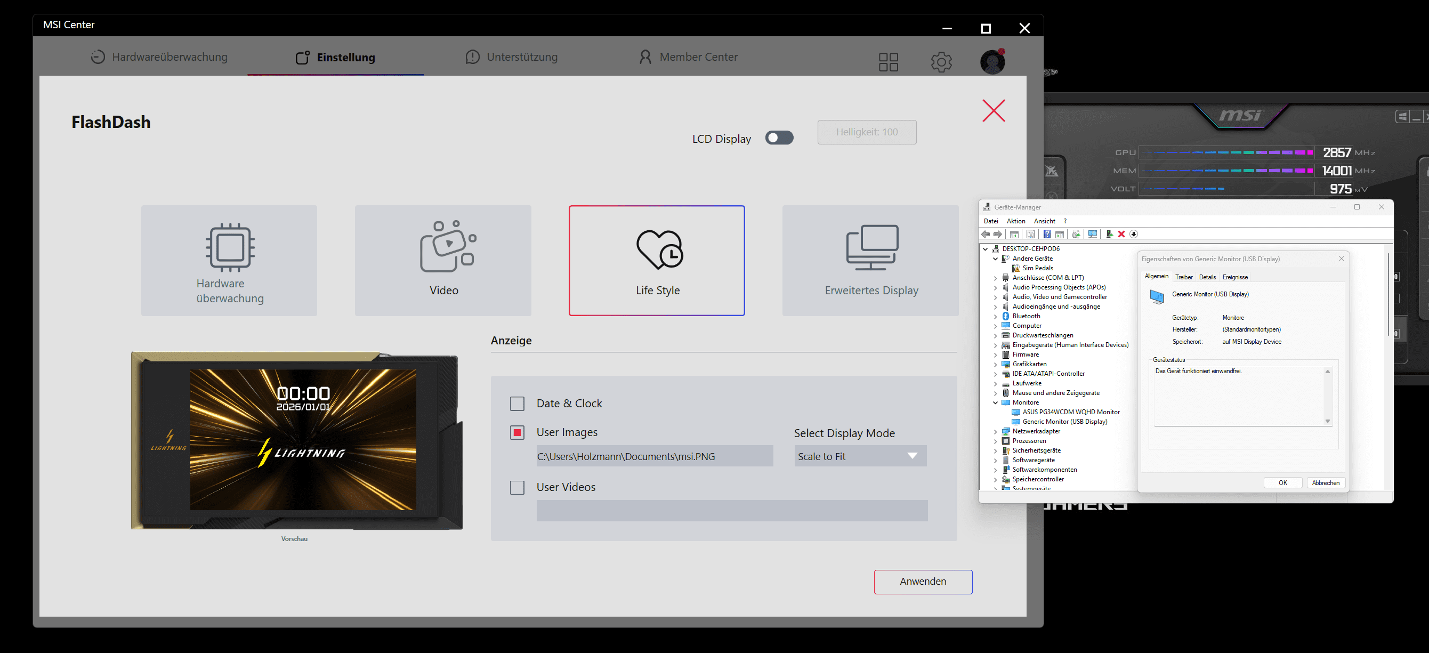Click the user image file path field

(654, 456)
